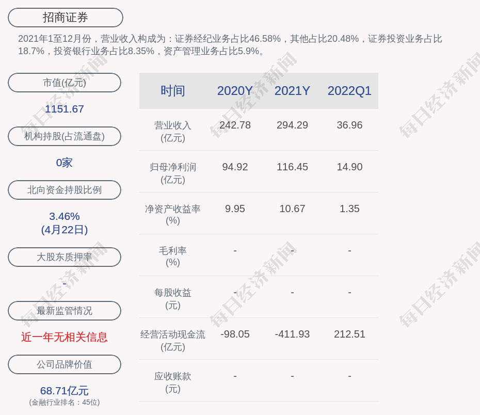Click the 经营活动现金流 (亿元) row label

click(173, 341)
